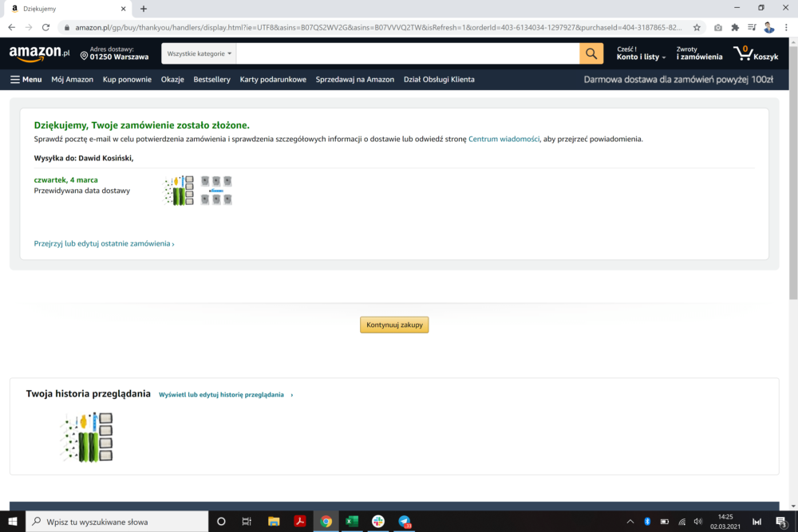Click second ordered product thumbnail with grey bags

[x=215, y=190]
